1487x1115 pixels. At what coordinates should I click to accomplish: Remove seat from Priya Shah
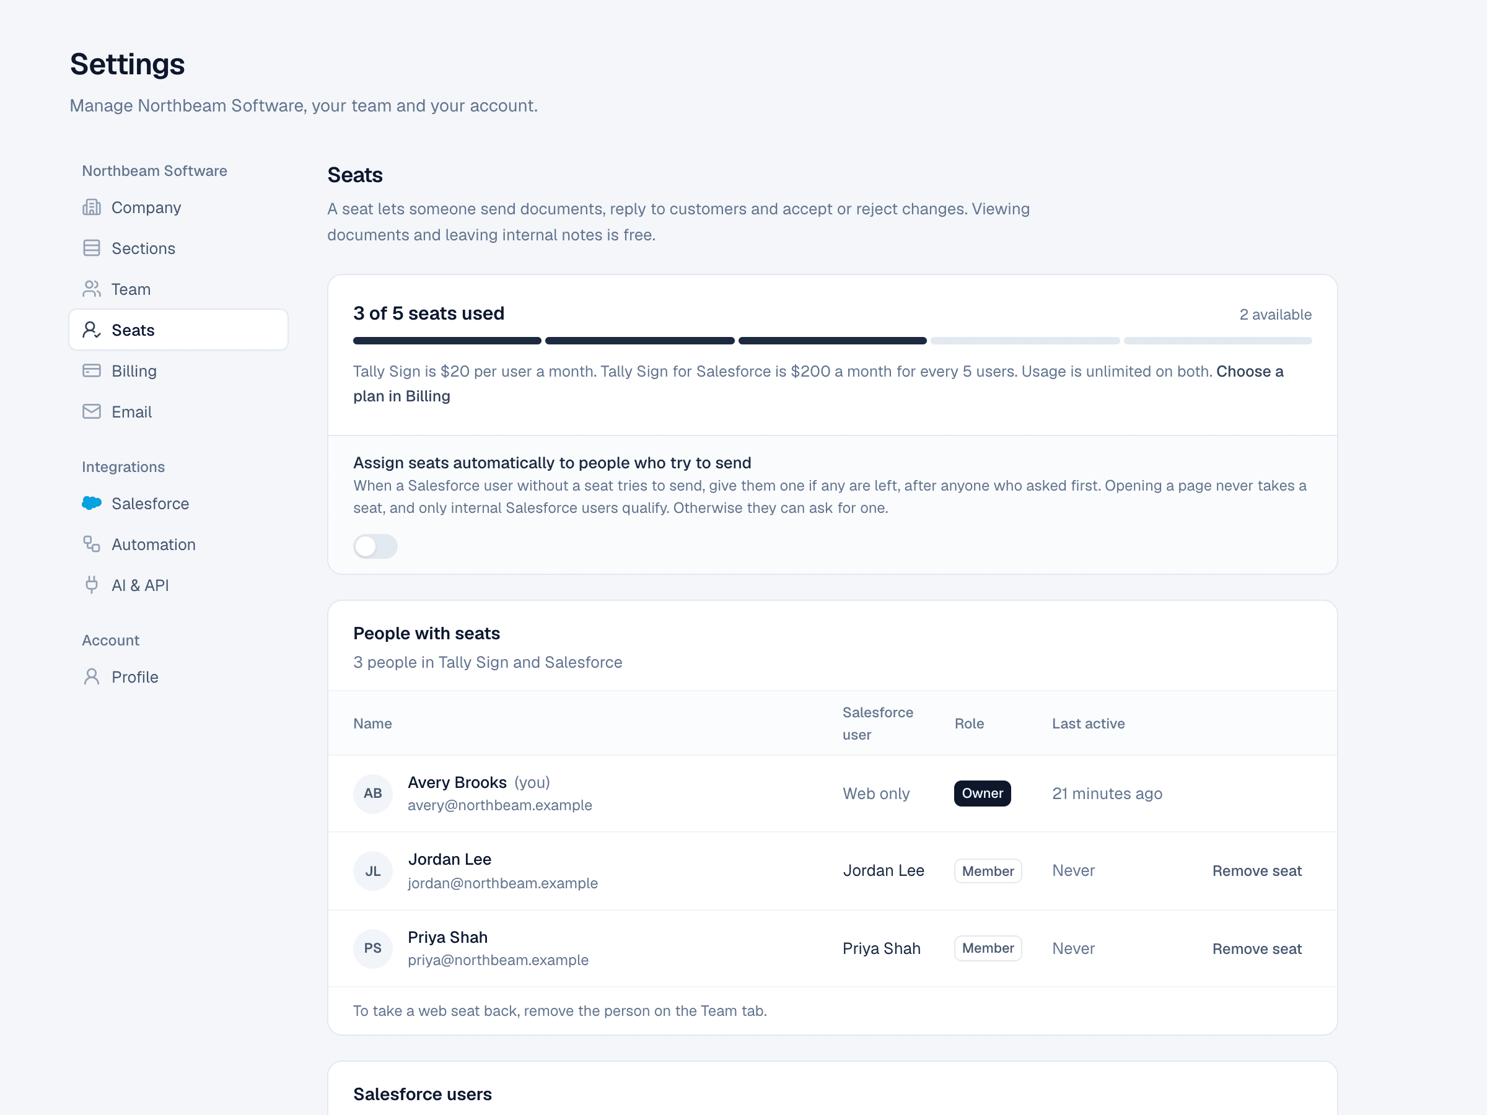pos(1257,949)
